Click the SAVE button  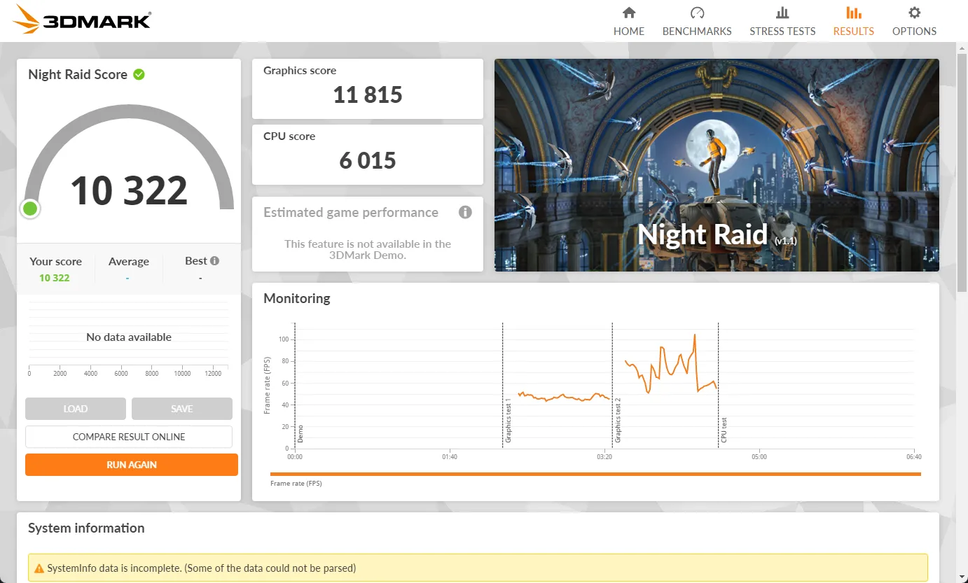pos(181,408)
